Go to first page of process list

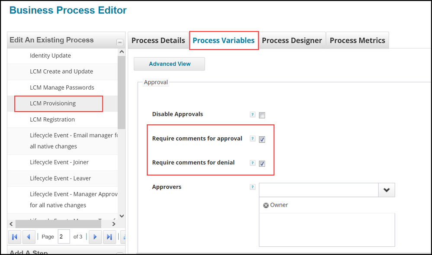(x=15, y=237)
